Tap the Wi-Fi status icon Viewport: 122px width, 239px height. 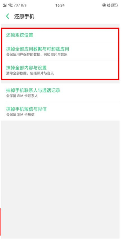[x=10, y=5]
